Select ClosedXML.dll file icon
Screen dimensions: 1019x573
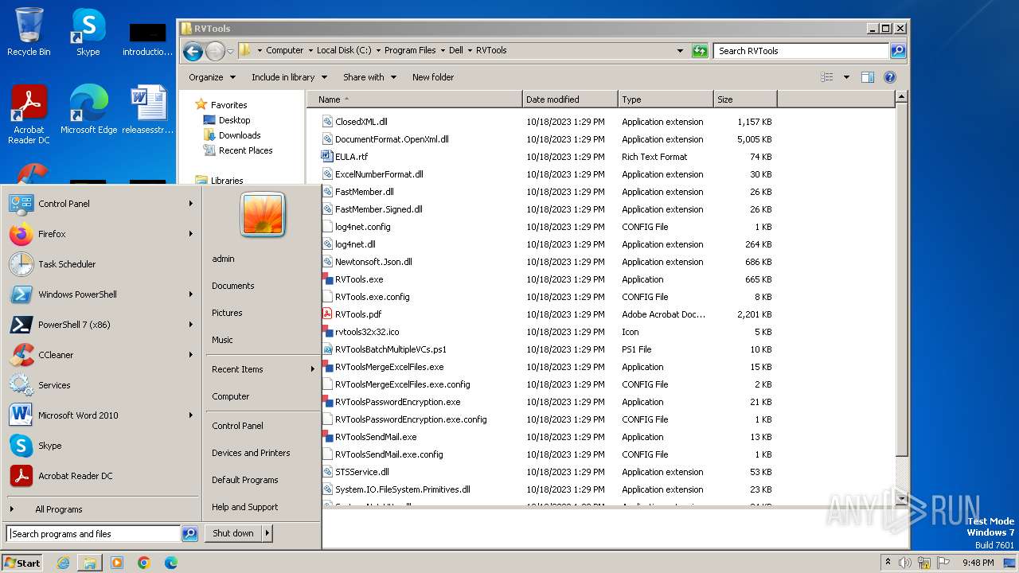pos(327,122)
